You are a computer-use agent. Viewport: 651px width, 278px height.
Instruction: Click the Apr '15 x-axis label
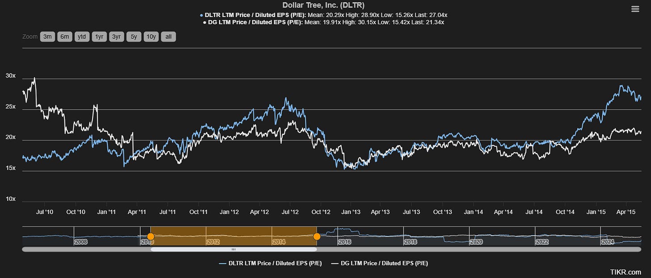click(x=626, y=212)
